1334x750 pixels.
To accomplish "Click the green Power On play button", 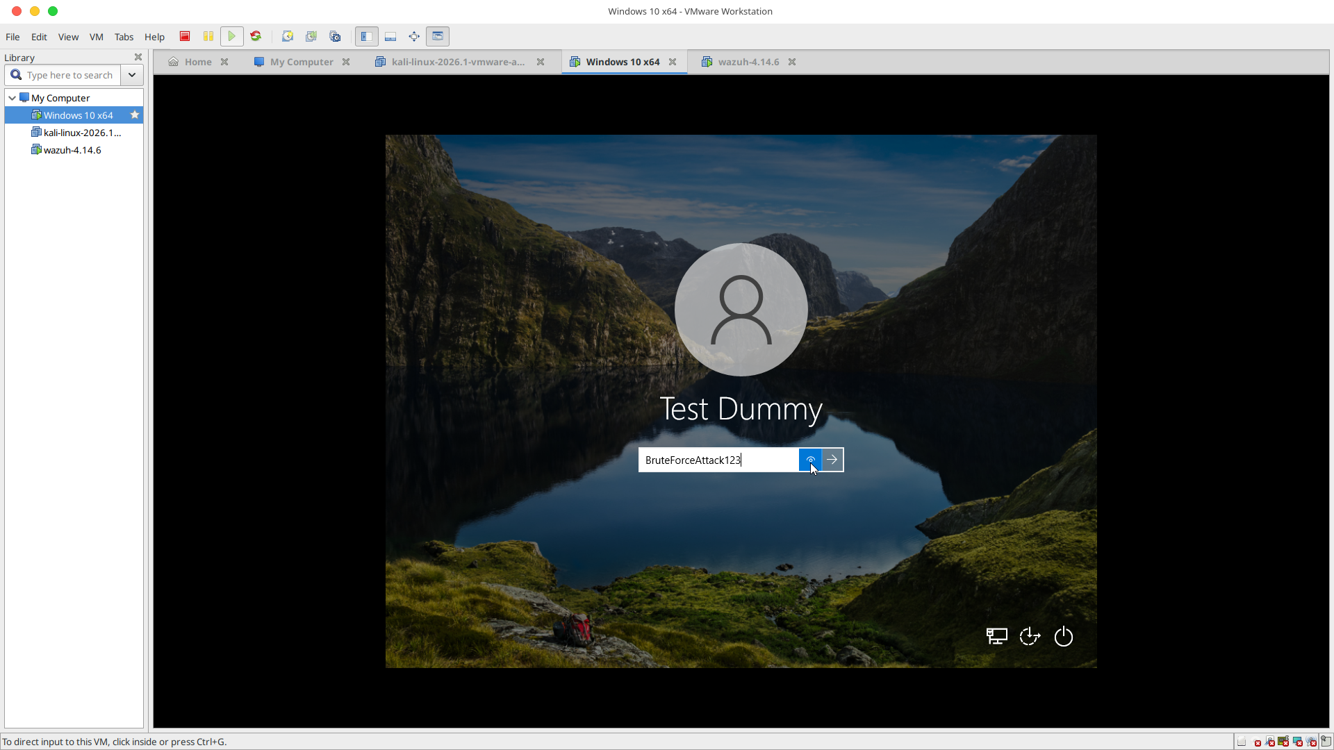I will point(232,36).
